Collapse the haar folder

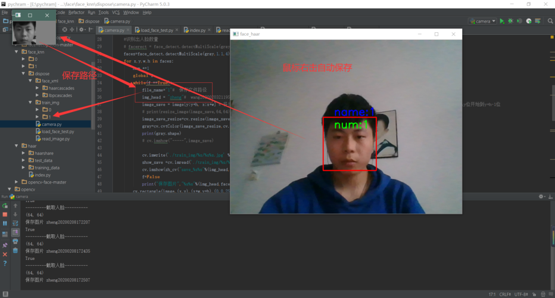pos(16,146)
